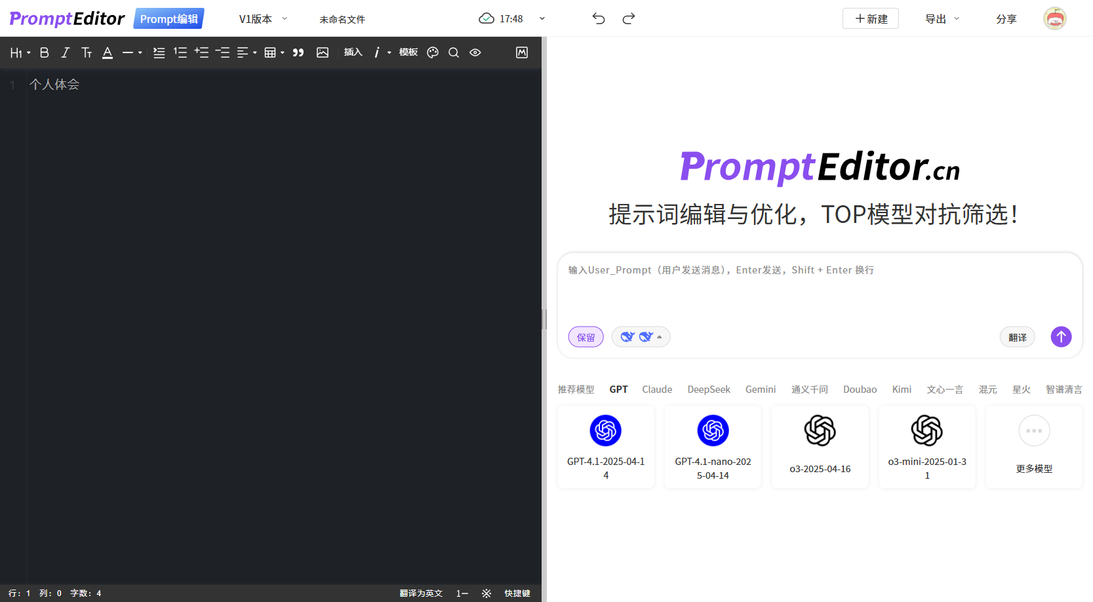Select the o3-2025-04-16 model card
The image size is (1093, 602).
[x=820, y=447]
